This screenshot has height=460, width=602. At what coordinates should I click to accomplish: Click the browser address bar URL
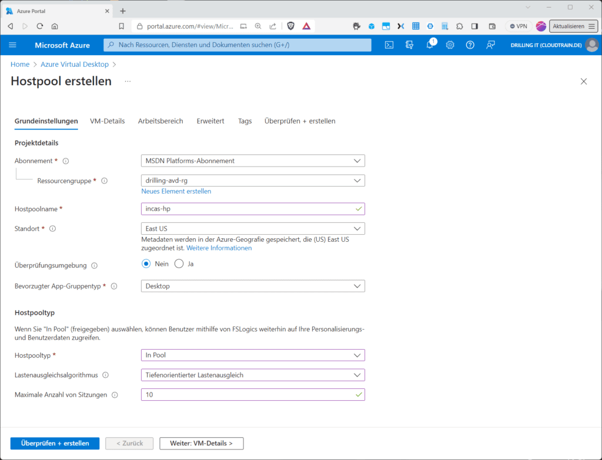pyautogui.click(x=190, y=26)
